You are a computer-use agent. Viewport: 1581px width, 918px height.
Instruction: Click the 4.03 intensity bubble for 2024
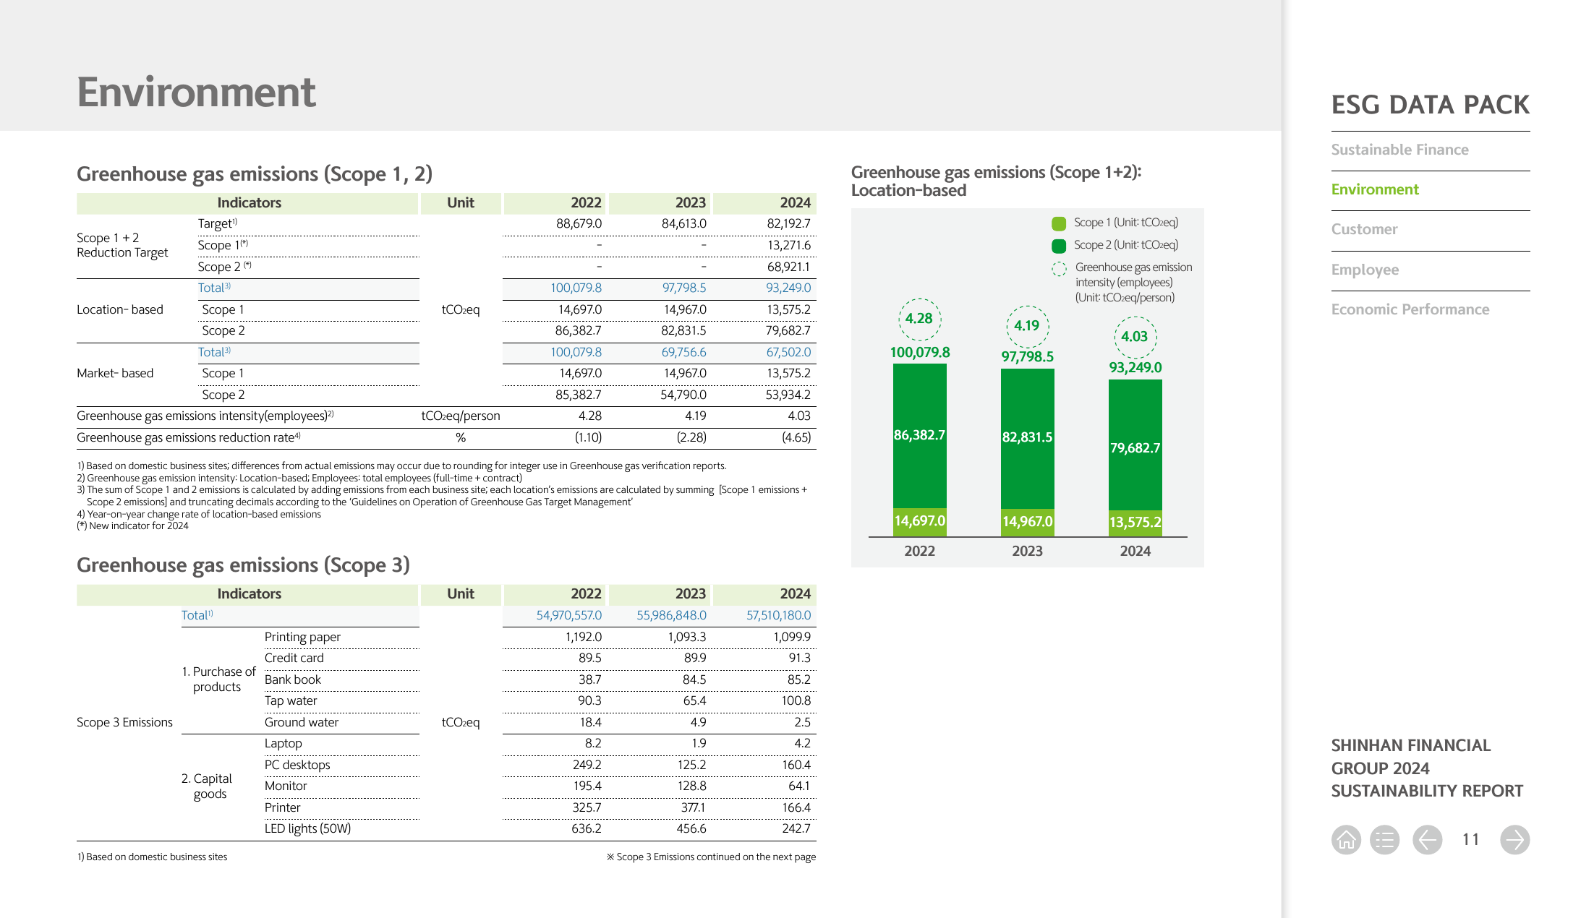(1135, 337)
